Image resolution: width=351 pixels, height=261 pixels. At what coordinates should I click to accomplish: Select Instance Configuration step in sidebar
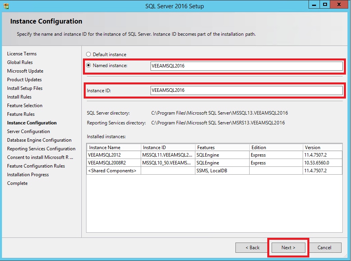32,123
